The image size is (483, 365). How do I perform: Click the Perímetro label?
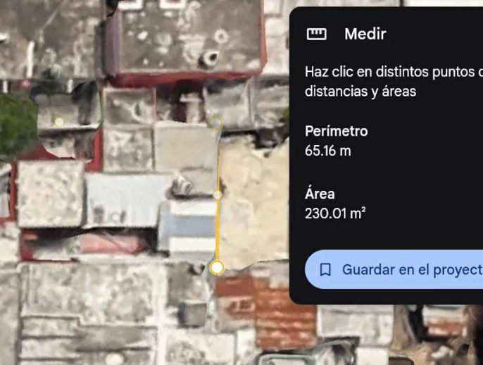(x=337, y=131)
